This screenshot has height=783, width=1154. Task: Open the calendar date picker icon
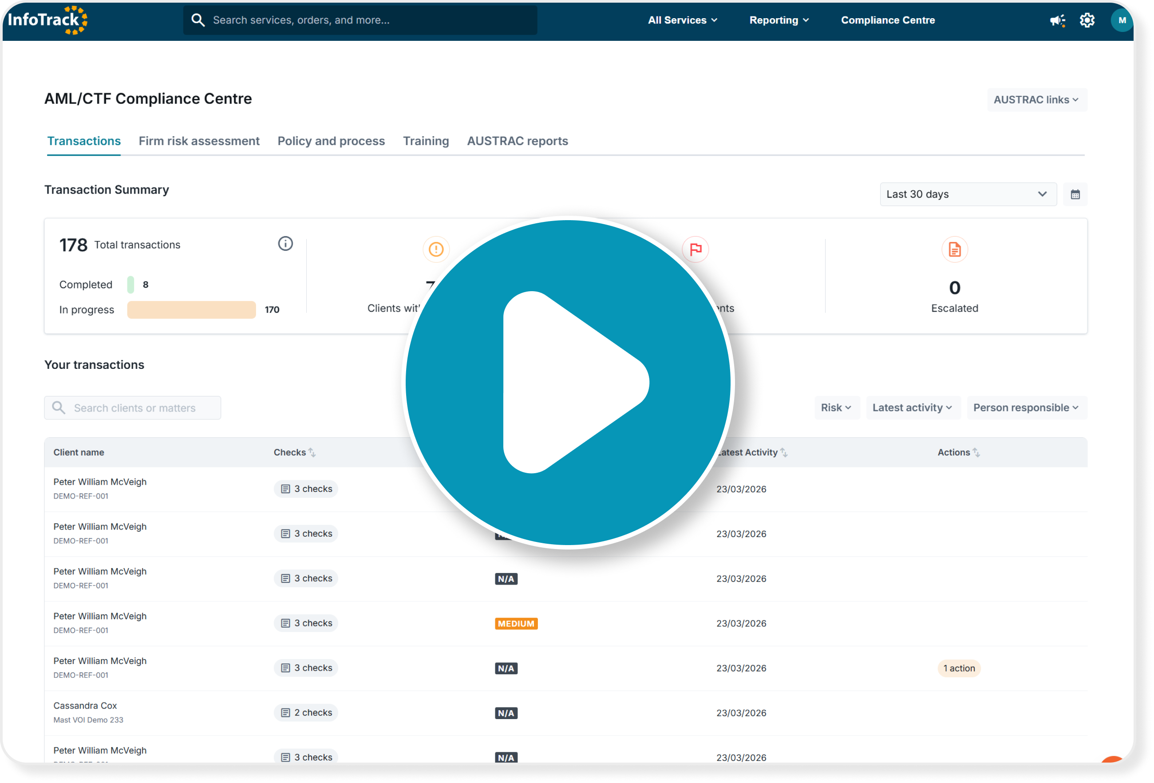point(1075,194)
